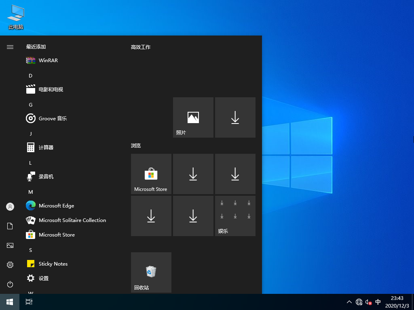Toggle the 中 input method indicator
The image size is (414, 310).
coord(378,302)
